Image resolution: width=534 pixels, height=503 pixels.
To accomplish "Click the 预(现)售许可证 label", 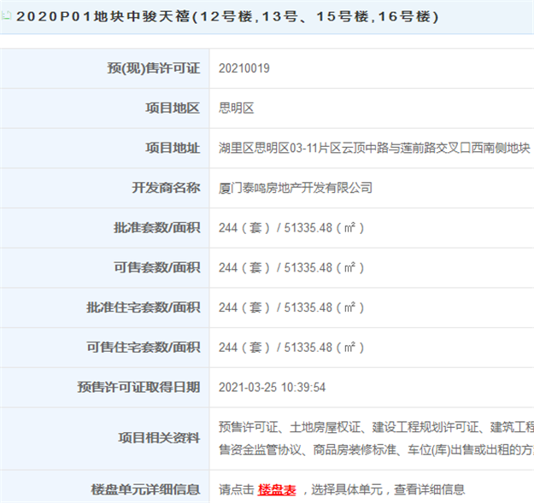I will pyautogui.click(x=154, y=68).
